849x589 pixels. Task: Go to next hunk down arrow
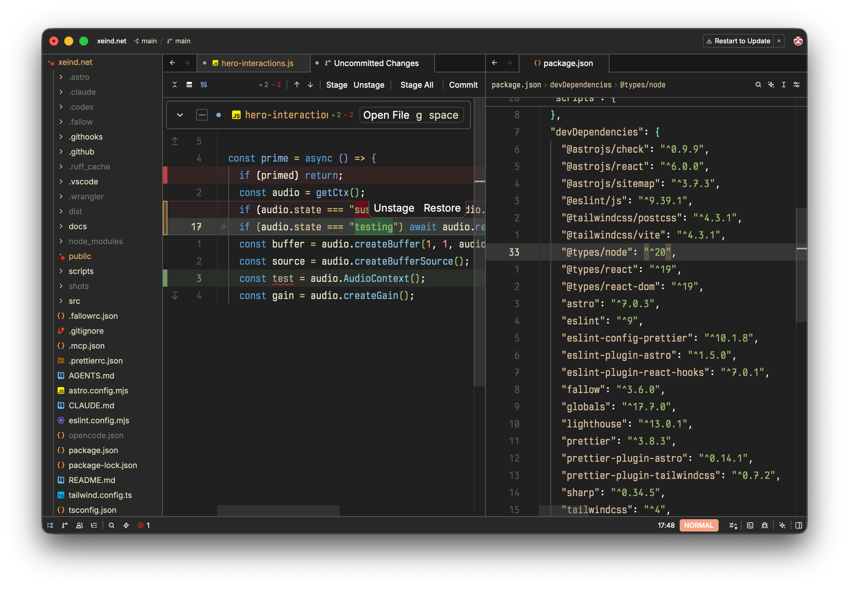(x=310, y=85)
